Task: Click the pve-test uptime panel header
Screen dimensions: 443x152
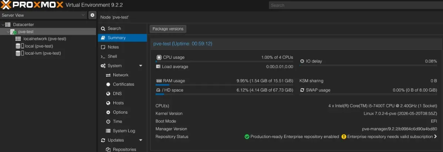Action: 295,44
